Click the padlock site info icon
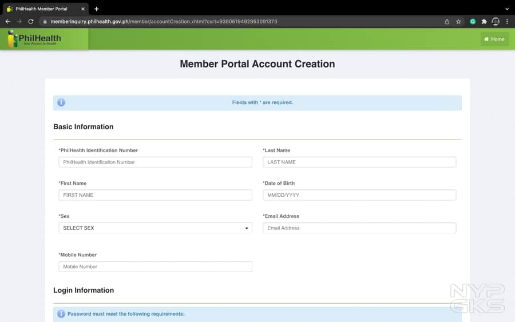515x322 pixels. [45, 22]
